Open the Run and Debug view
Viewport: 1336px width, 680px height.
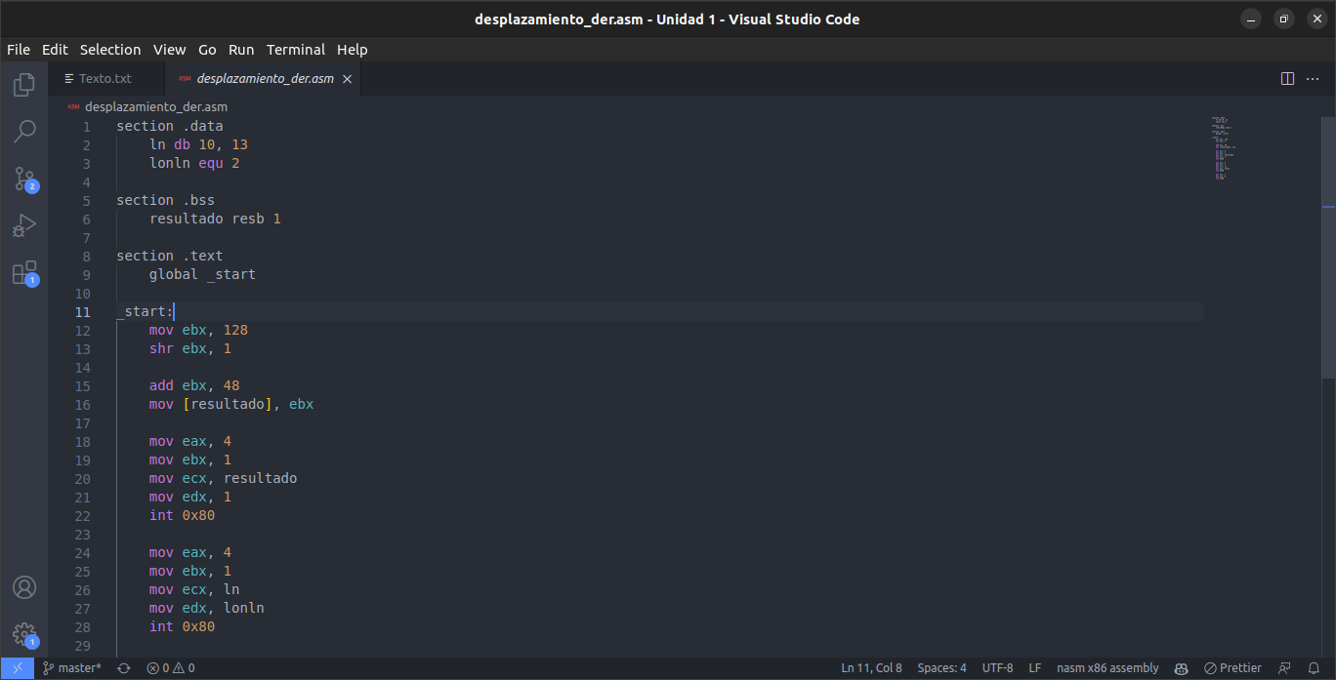[24, 225]
